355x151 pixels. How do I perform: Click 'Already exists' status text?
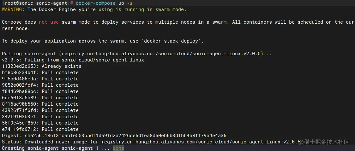pos(62,67)
